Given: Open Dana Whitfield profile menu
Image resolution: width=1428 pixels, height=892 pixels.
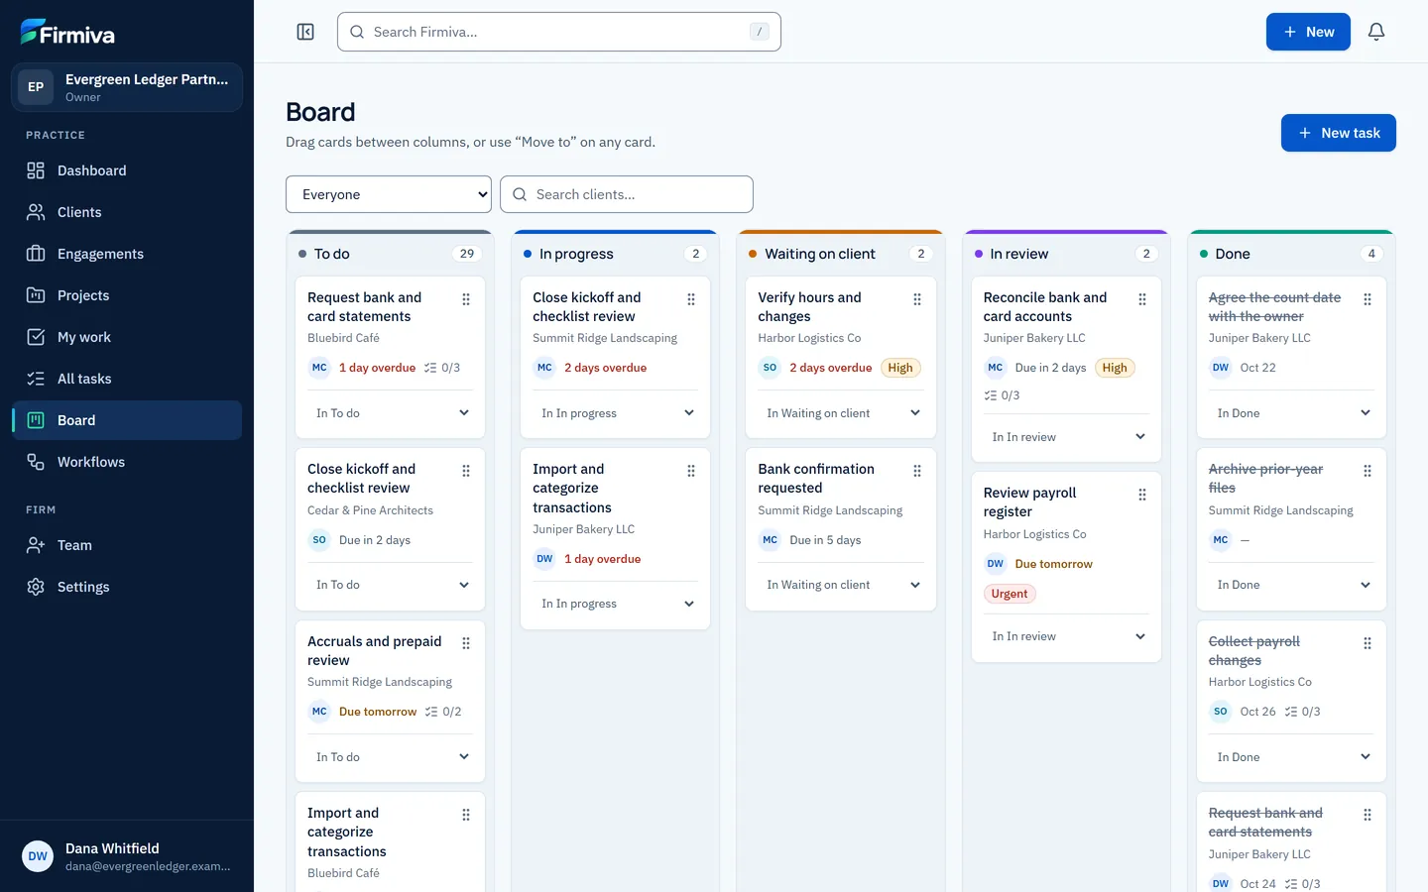Looking at the screenshot, I should click(x=127, y=856).
